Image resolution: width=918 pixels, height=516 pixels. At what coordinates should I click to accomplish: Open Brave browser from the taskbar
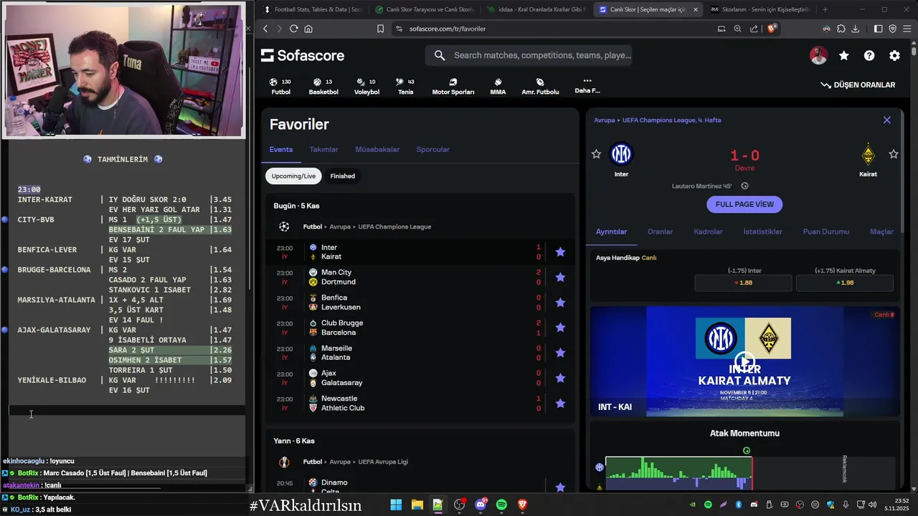[523, 505]
